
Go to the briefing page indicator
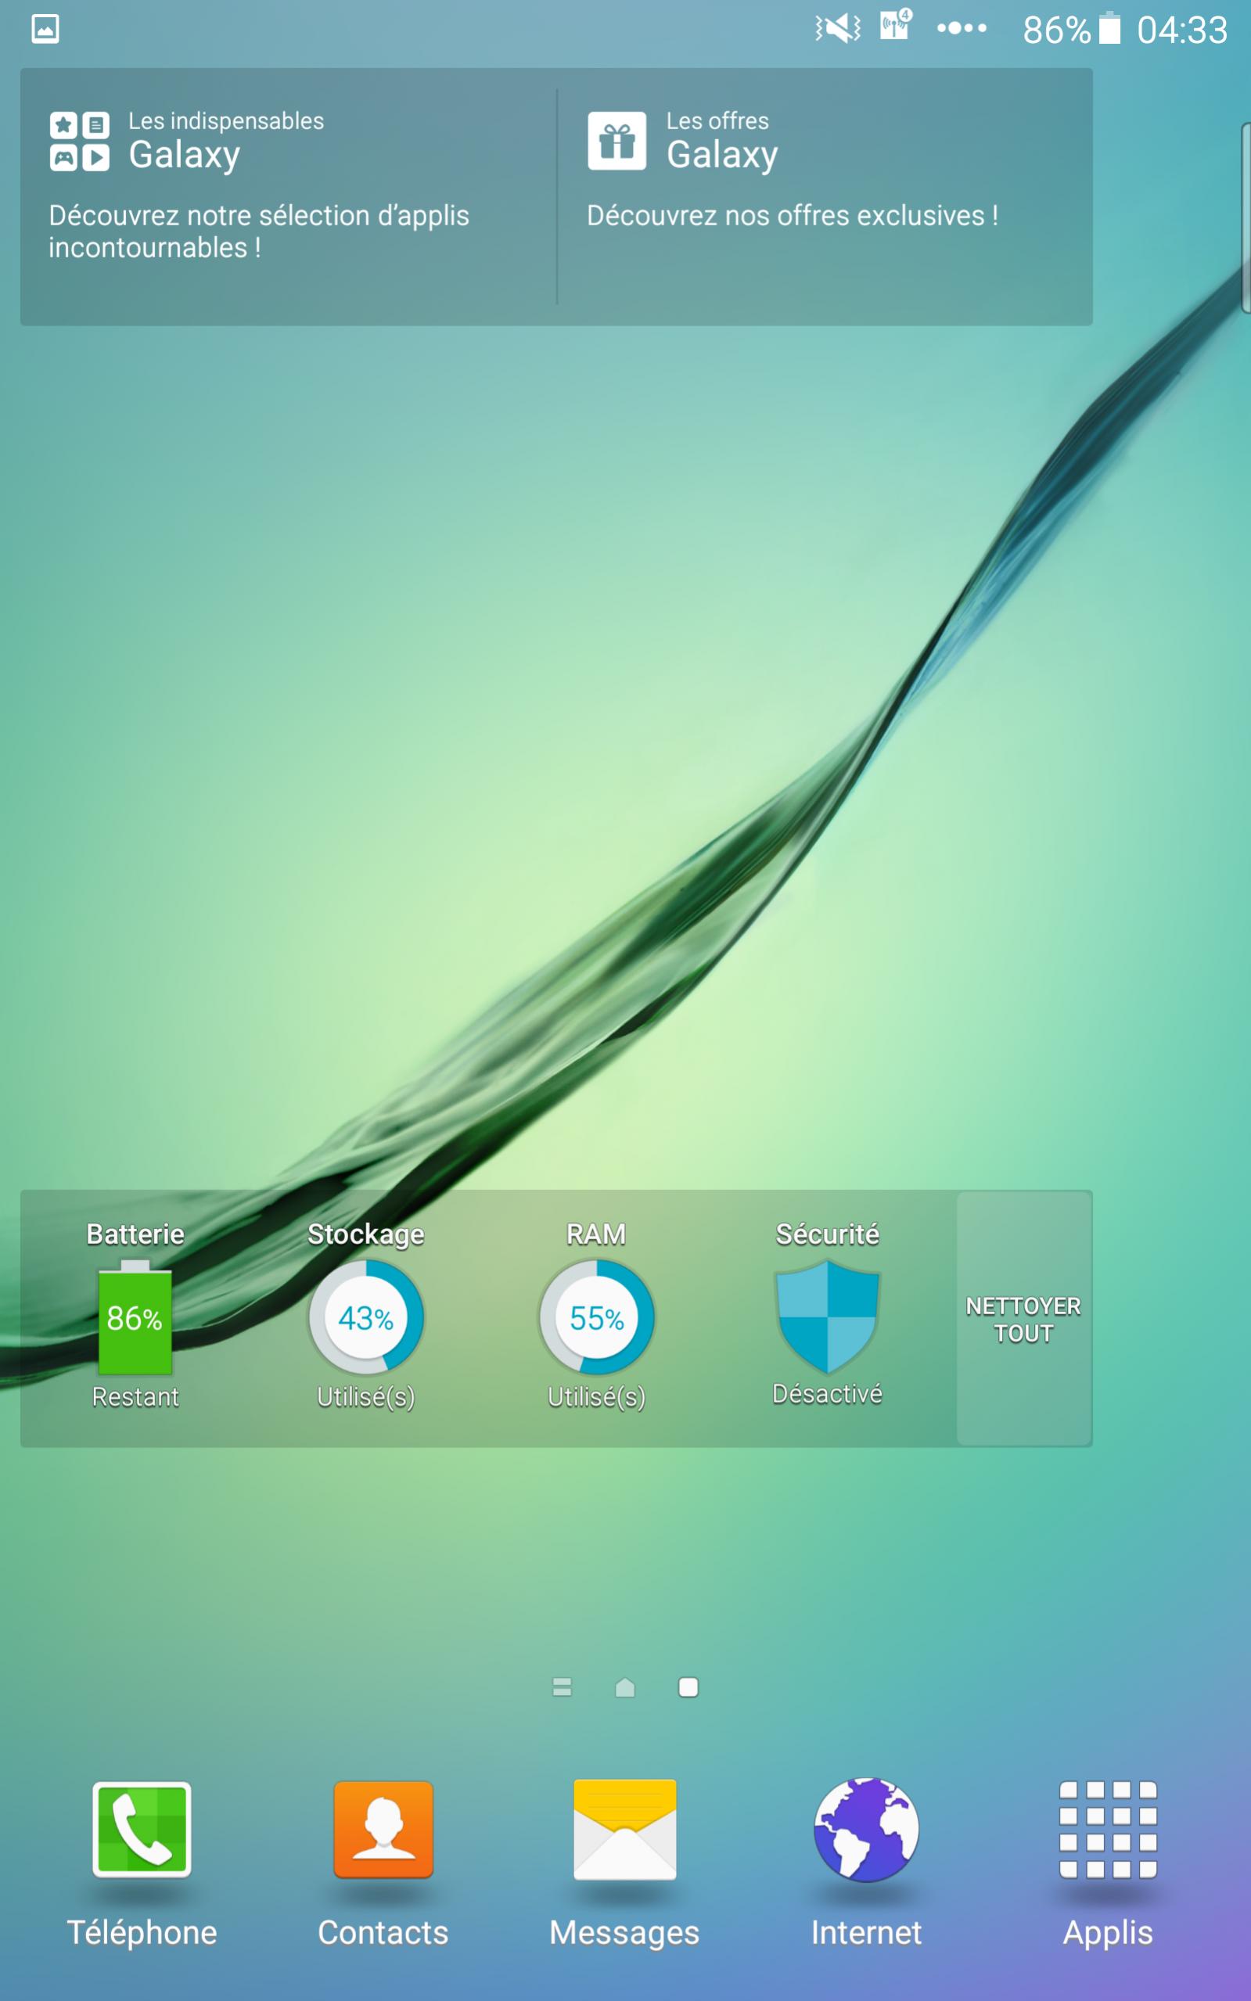[562, 1687]
